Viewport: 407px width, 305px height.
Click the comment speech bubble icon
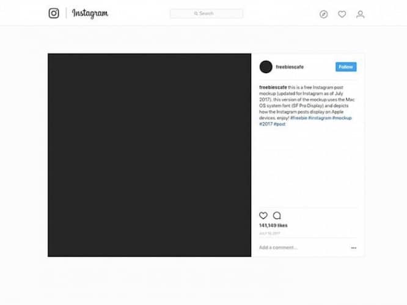(x=277, y=215)
